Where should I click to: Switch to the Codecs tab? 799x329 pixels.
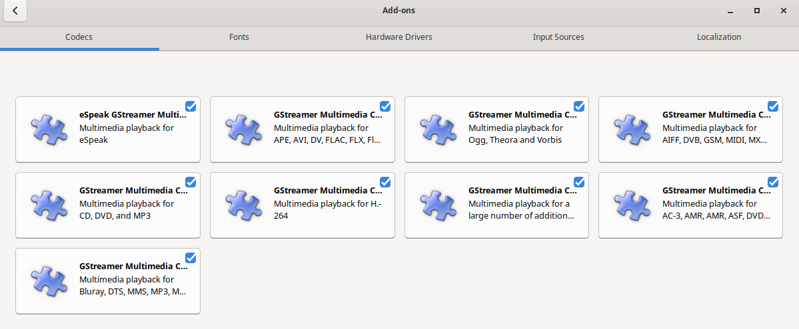coord(79,37)
